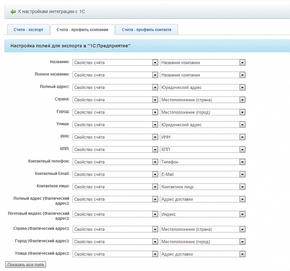This screenshot has height=271, width=290.
Task: Open the 'Свойство счёта' dropdown in the Название row
Action: pos(115,63)
